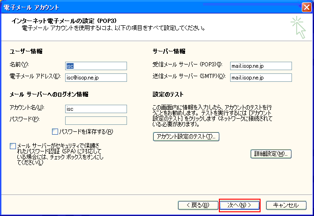
Task: Click the test settings description paragraph
Action: [212, 116]
